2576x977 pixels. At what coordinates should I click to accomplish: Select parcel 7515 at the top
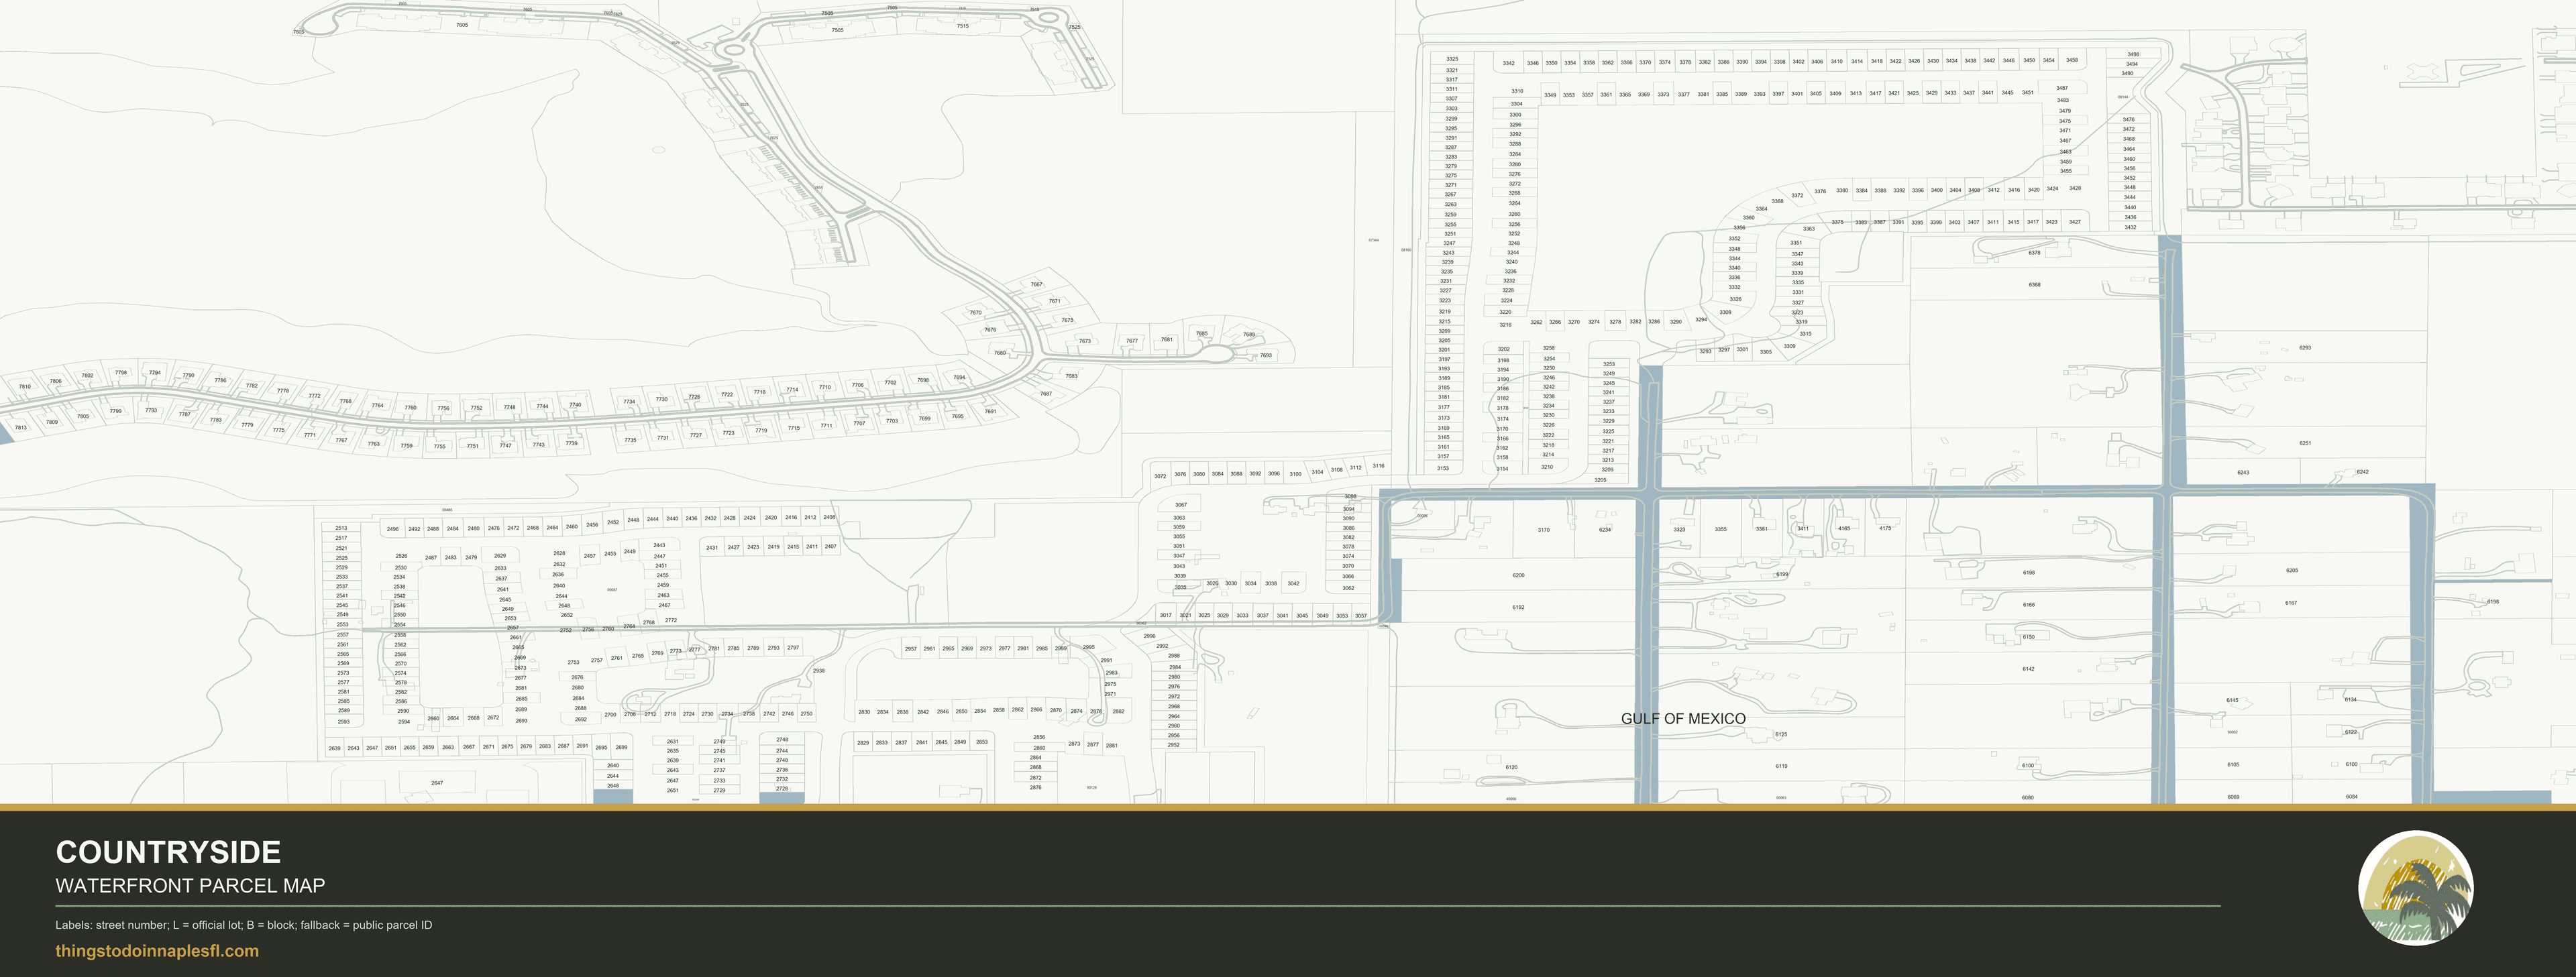(962, 26)
